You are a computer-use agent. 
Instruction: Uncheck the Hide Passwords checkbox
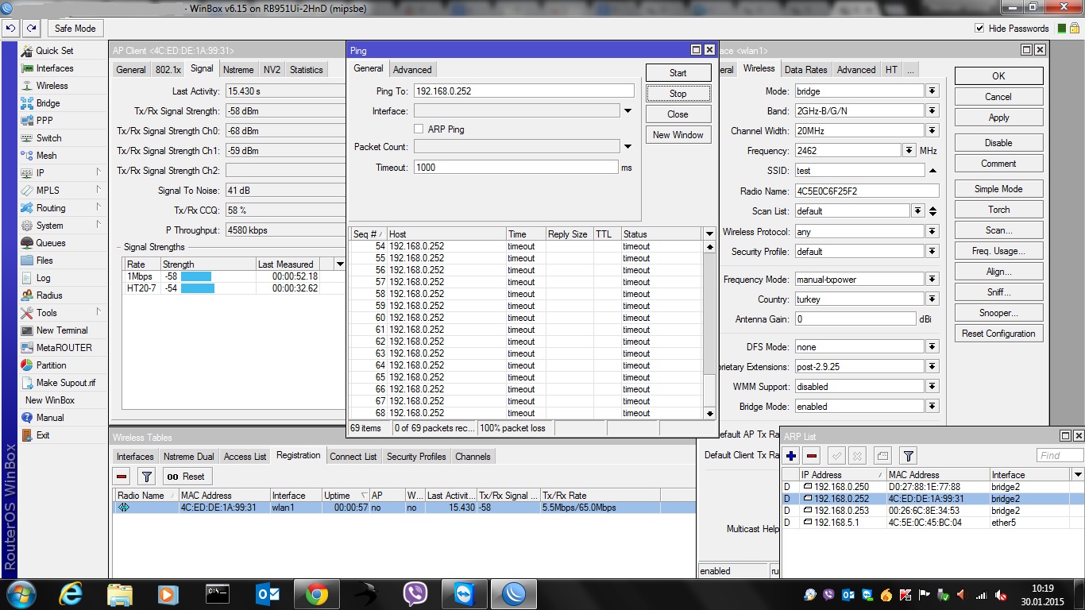pyautogui.click(x=979, y=29)
